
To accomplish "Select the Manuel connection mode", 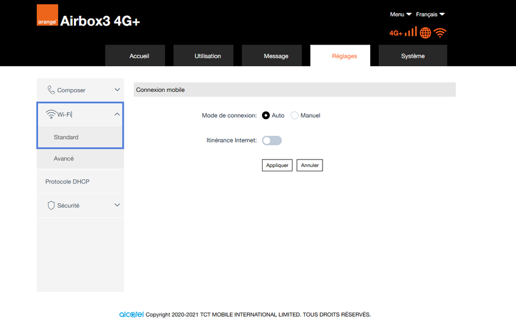I will point(294,116).
